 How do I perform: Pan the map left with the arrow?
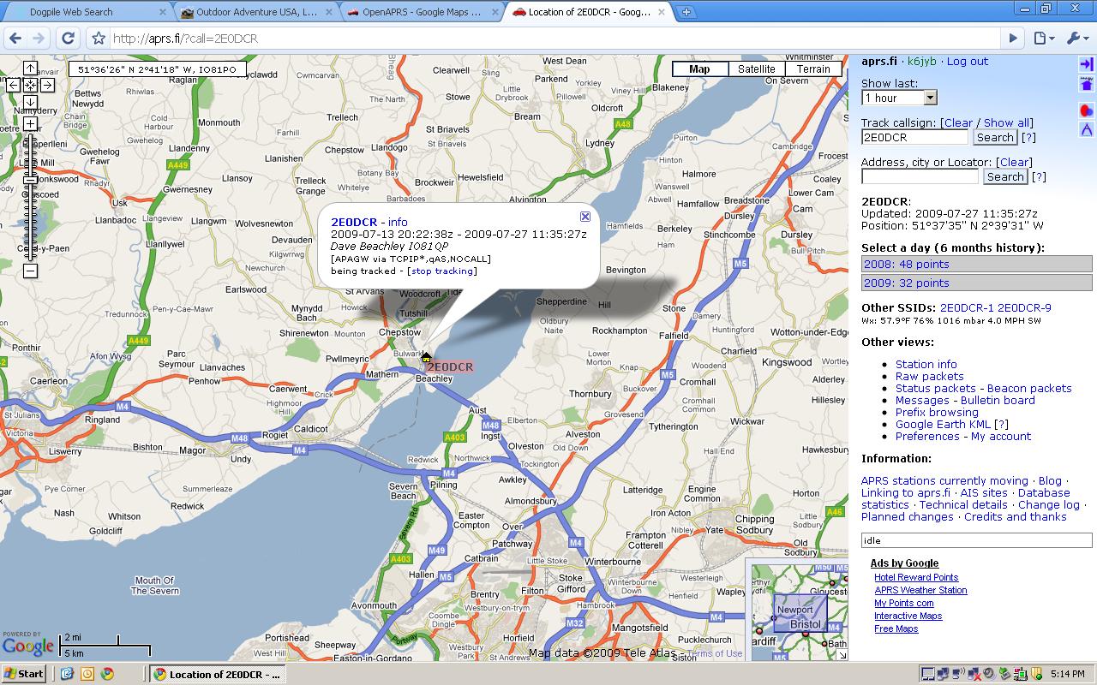(13, 85)
